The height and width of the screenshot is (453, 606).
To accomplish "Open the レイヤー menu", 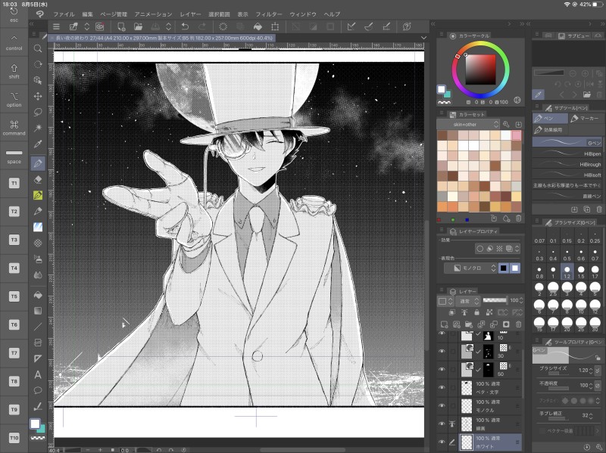I will tap(191, 14).
